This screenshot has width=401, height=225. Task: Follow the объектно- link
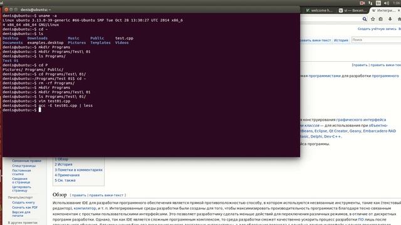point(378,125)
